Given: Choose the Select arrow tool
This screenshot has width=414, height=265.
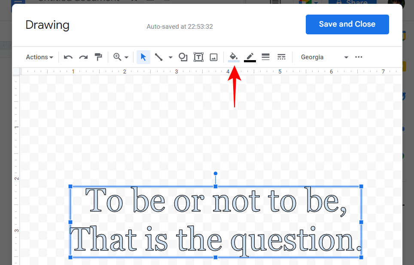Looking at the screenshot, I should [x=143, y=57].
